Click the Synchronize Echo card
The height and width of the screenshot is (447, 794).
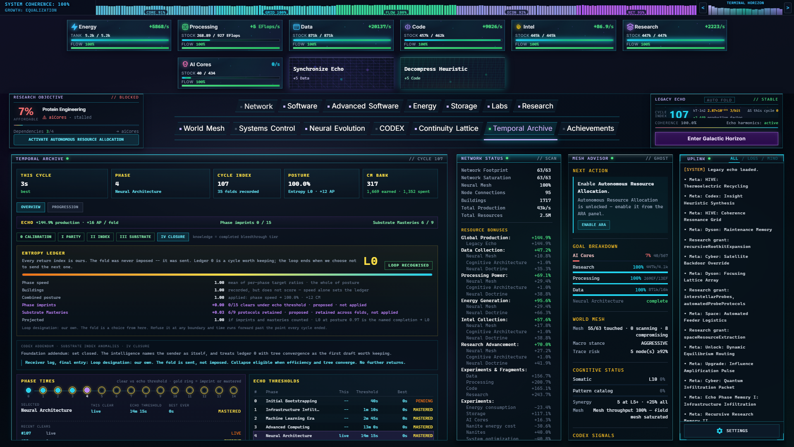tap(341, 73)
